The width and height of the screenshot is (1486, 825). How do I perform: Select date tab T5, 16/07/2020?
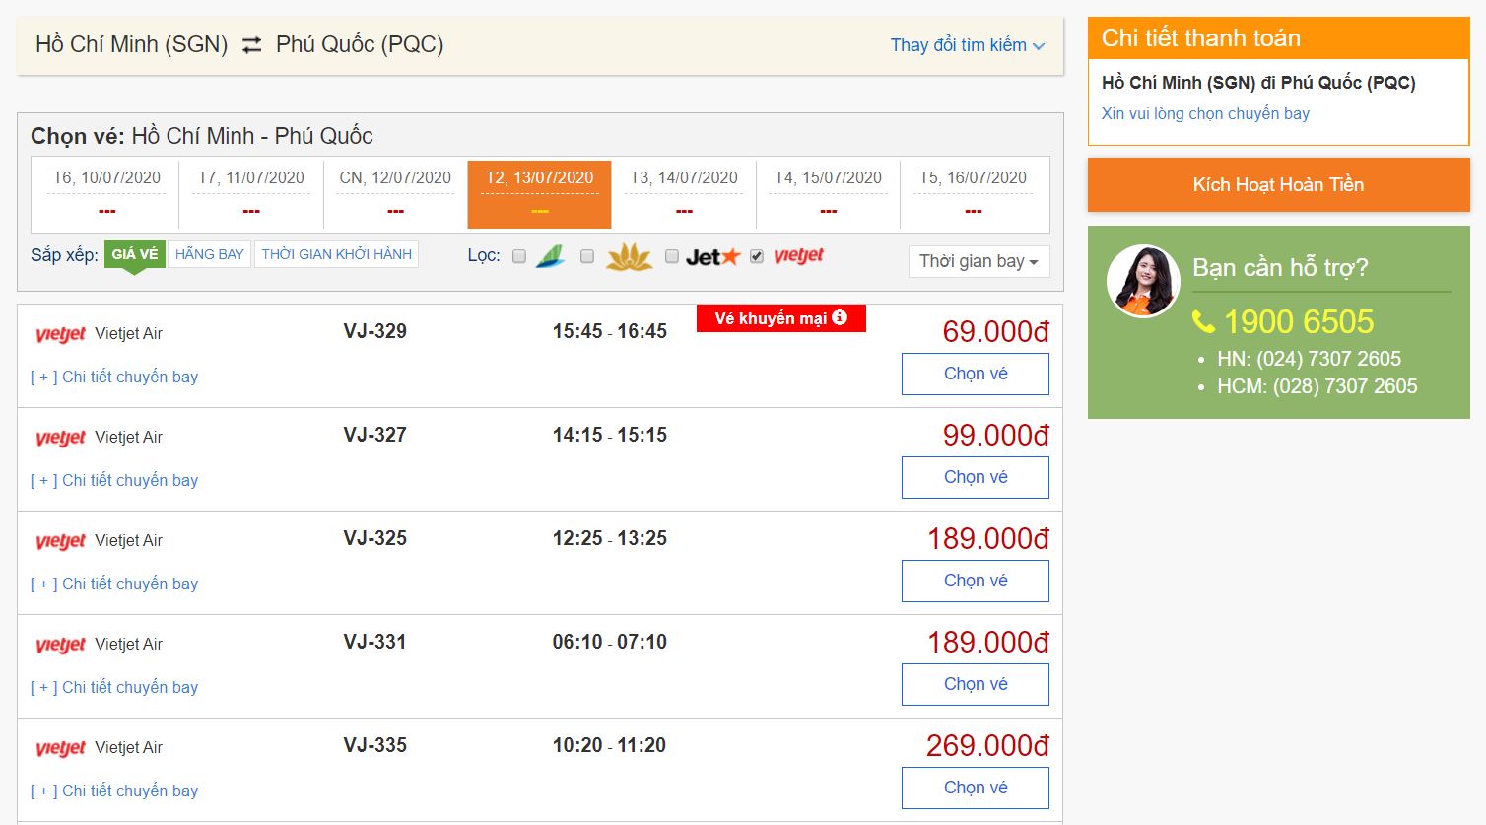[x=973, y=193]
